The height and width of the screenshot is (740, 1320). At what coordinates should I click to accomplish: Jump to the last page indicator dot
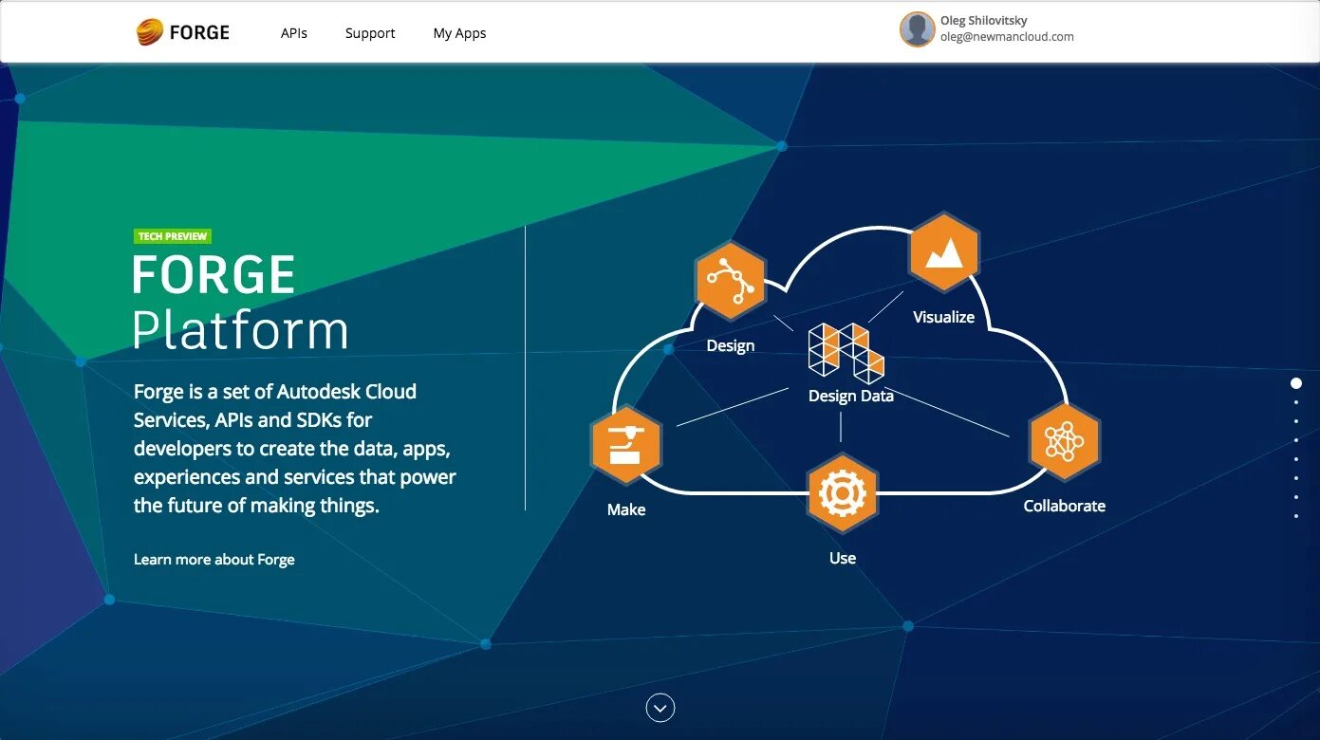(1296, 516)
